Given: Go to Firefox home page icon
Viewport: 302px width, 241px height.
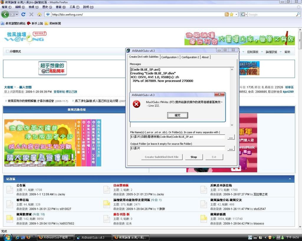Looking at the screenshot, I should click(x=39, y=14).
